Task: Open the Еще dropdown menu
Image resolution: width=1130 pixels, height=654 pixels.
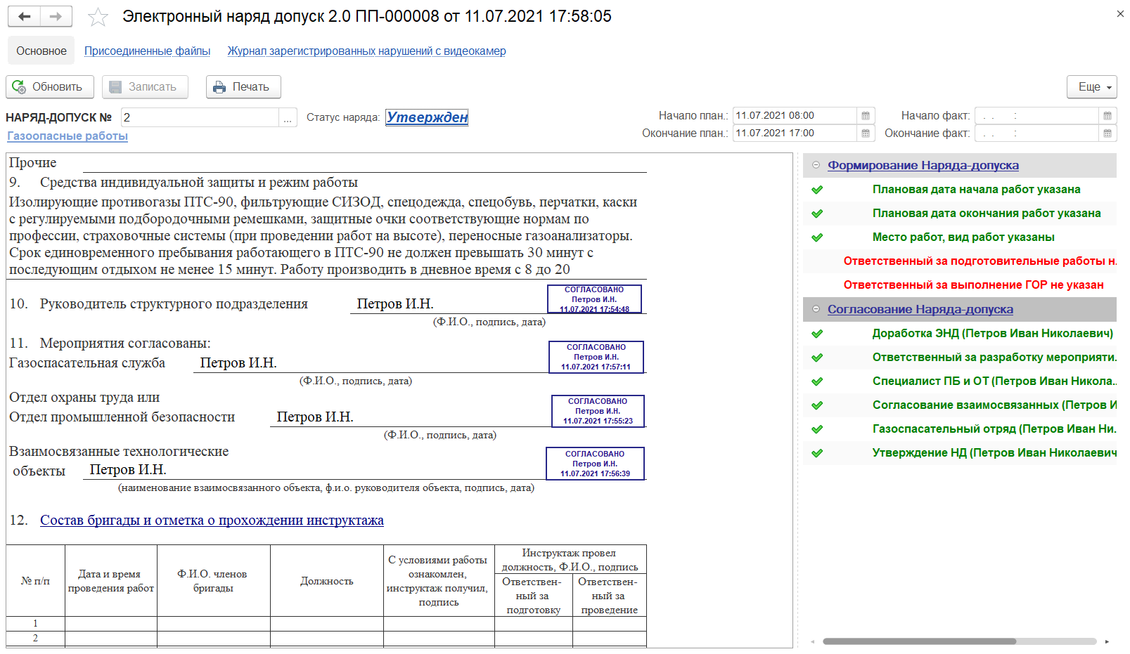Action: click(x=1091, y=87)
